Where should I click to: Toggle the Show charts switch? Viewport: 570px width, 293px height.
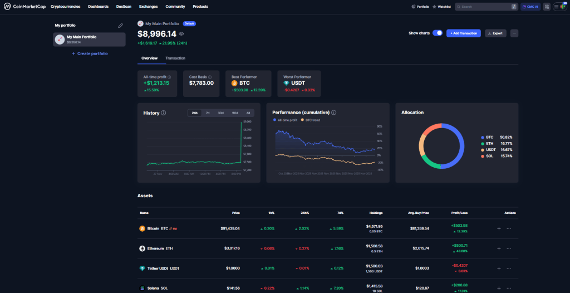point(438,33)
